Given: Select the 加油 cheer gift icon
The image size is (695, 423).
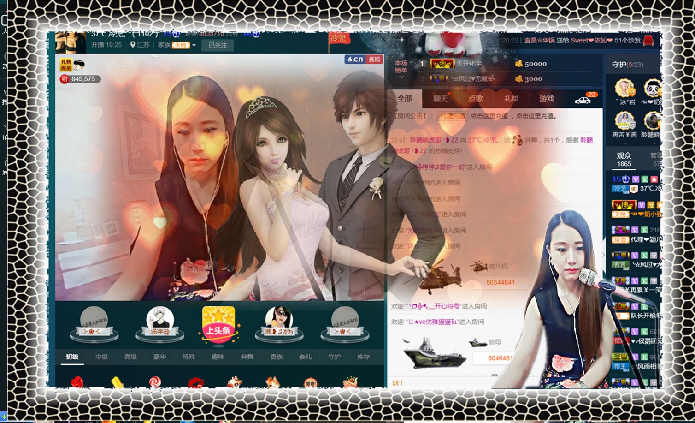Looking at the screenshot, I should coord(311,382).
